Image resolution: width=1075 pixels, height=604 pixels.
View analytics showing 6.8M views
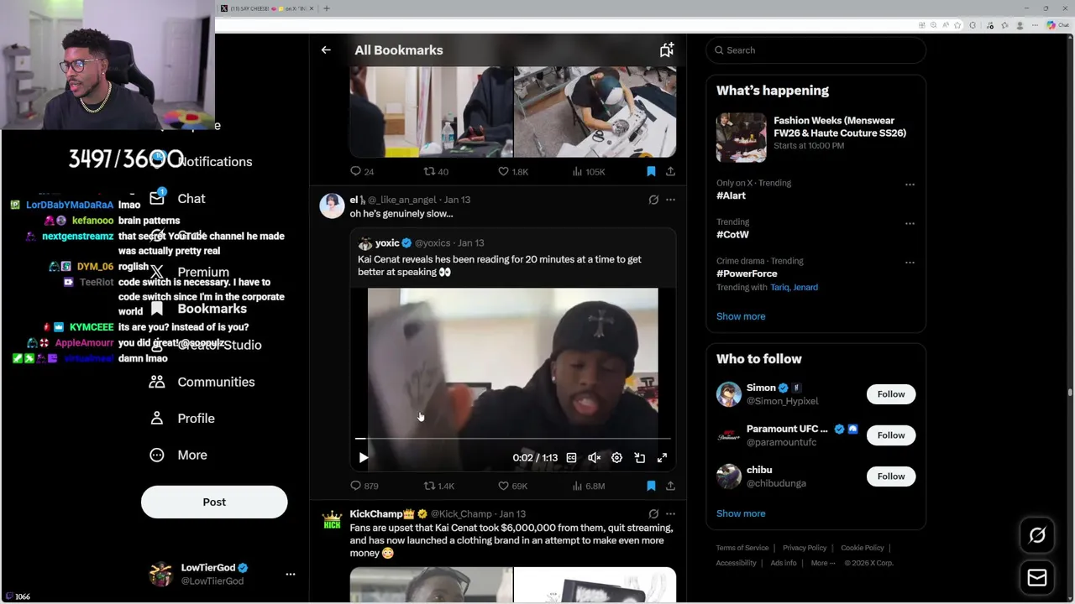tap(588, 486)
